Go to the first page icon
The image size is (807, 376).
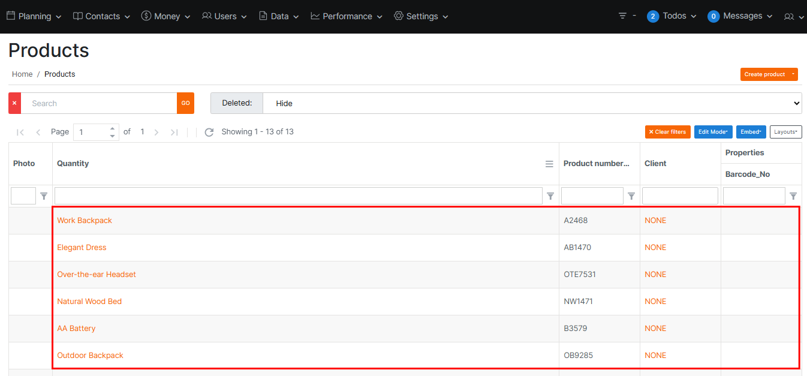pos(20,132)
